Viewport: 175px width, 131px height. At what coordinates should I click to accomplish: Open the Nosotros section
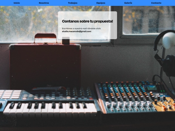coord(44,3)
